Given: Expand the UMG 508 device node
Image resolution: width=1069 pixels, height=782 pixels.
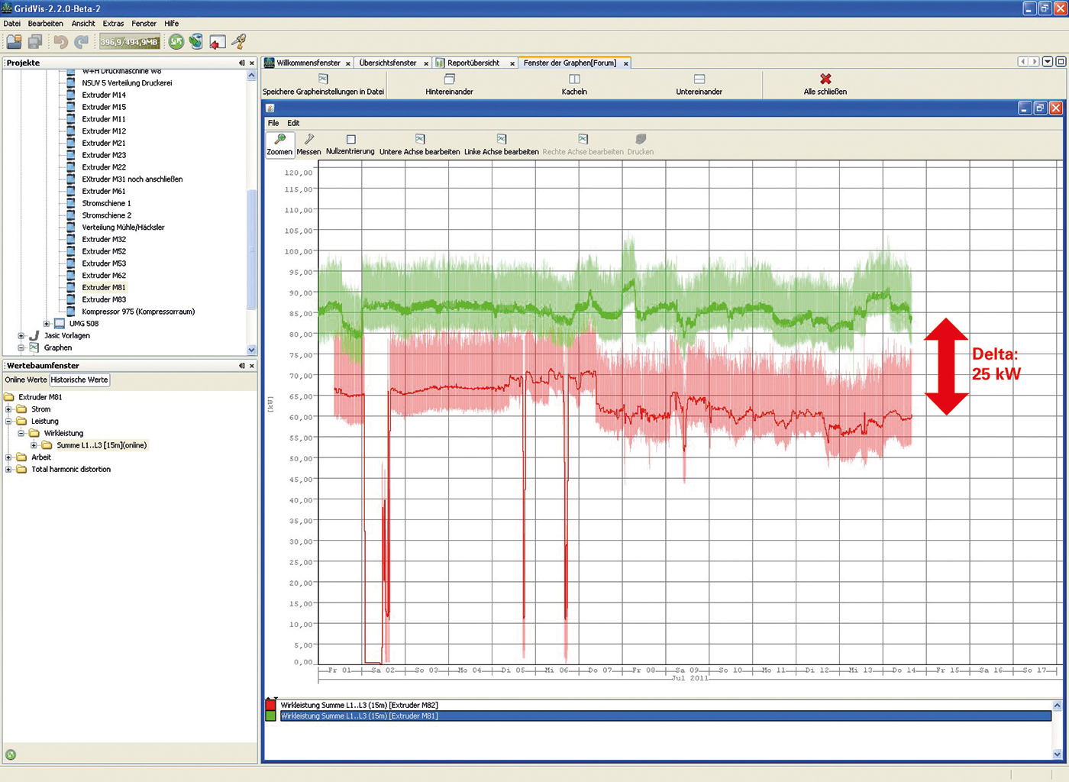Looking at the screenshot, I should point(47,324).
